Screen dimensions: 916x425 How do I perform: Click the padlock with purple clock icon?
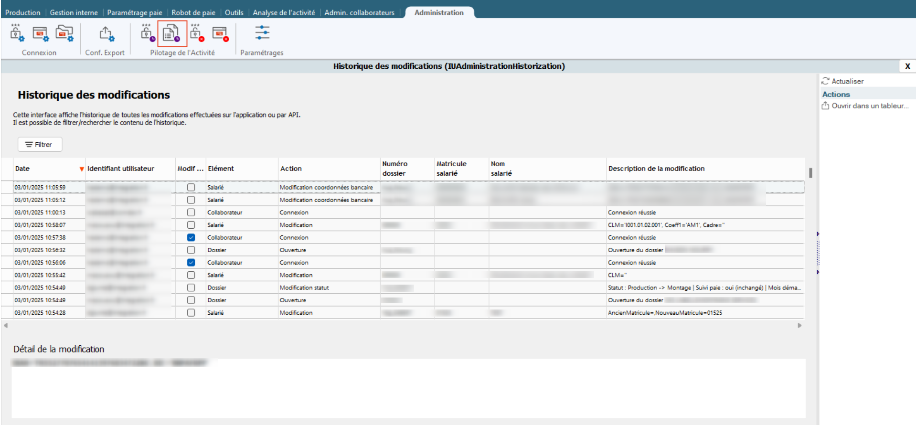pyautogui.click(x=148, y=33)
